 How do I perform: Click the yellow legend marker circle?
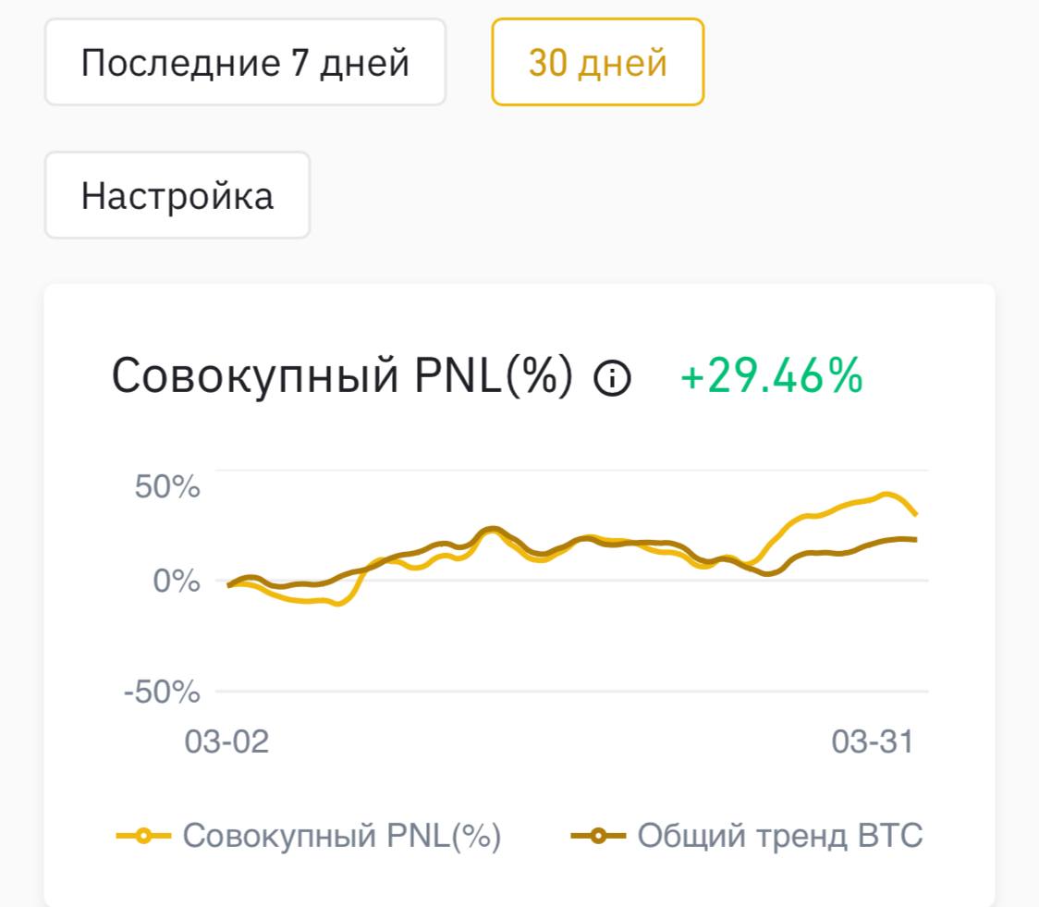[x=144, y=836]
